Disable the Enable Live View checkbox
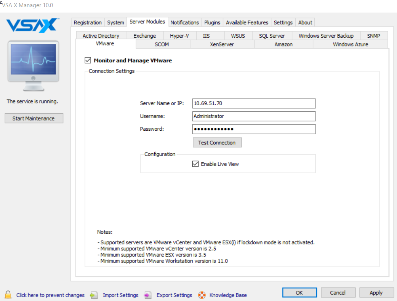The image size is (397, 301). pos(195,164)
